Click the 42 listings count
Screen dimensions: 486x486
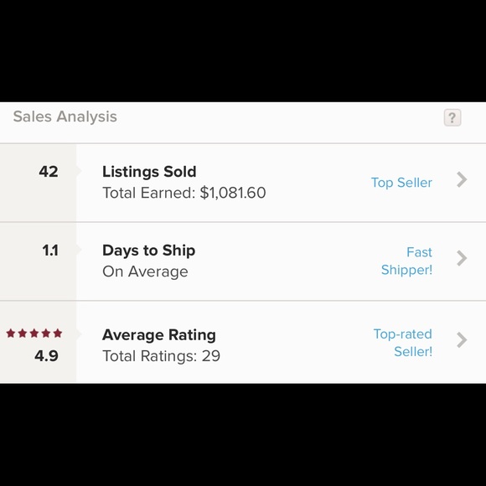pos(49,172)
